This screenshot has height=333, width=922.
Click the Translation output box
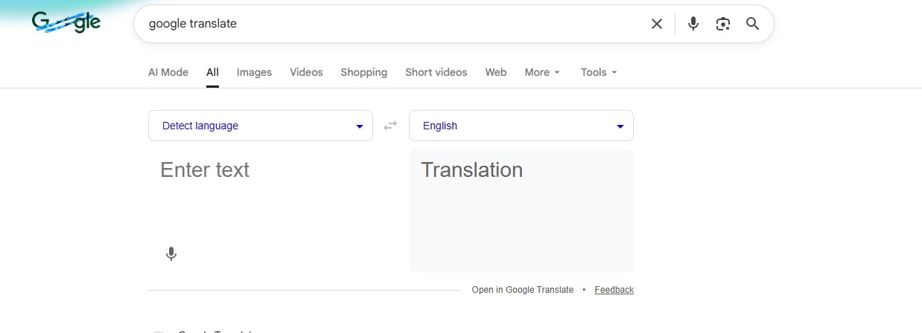(x=521, y=211)
